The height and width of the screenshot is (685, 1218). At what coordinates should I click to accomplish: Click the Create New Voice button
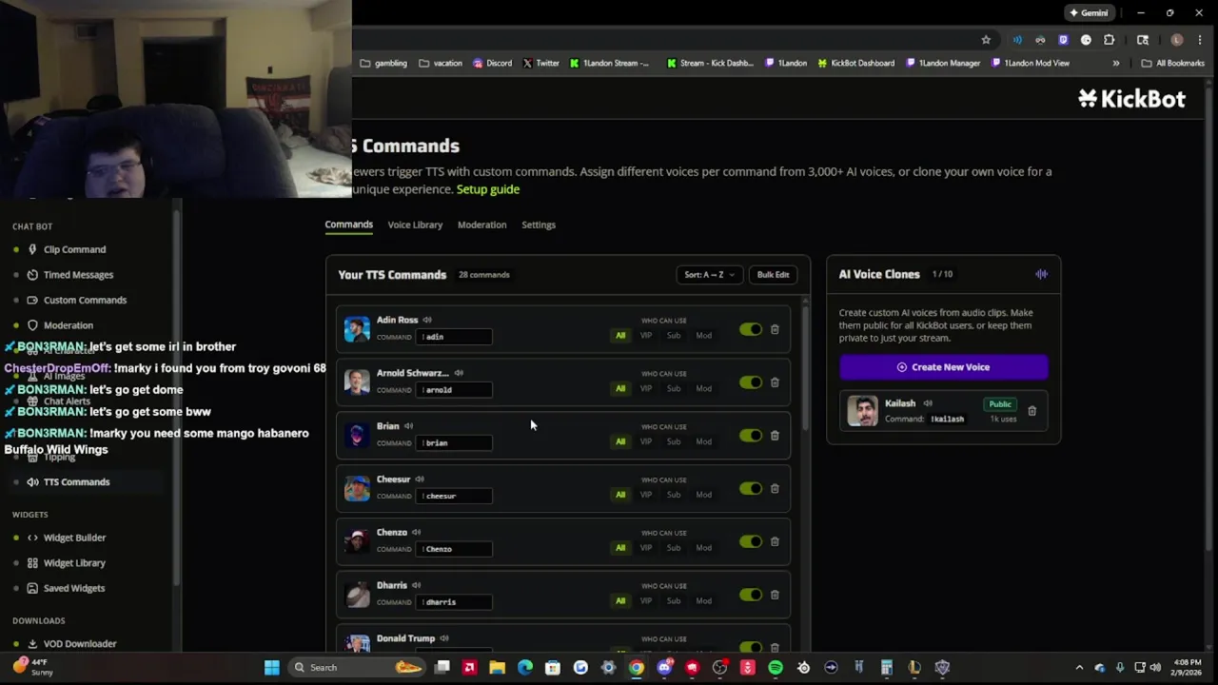[x=944, y=367]
